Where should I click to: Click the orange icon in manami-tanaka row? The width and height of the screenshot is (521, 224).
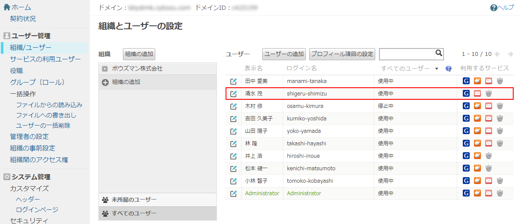pyautogui.click(x=477, y=81)
